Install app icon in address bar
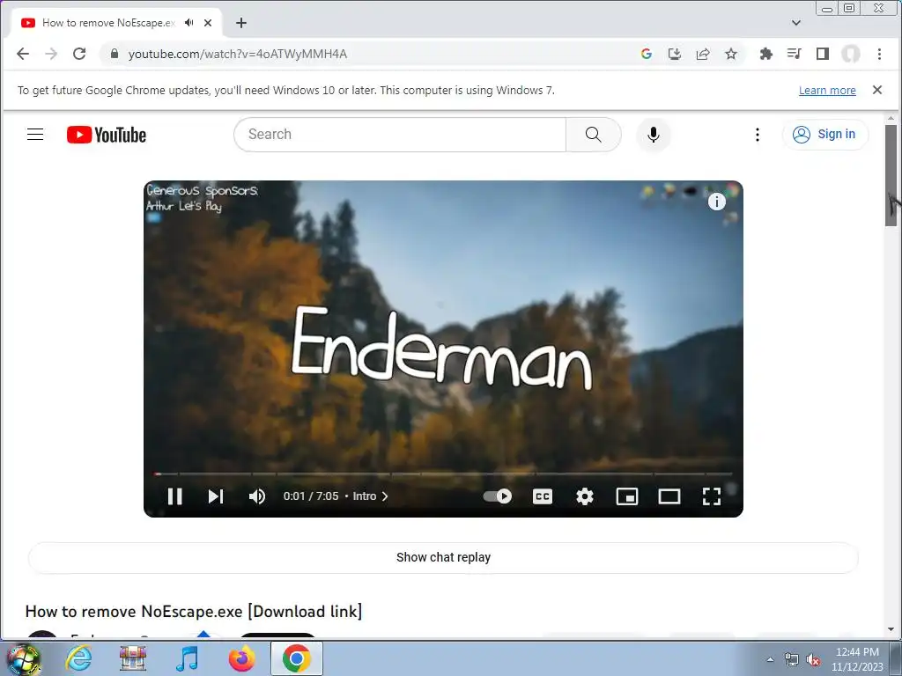Screen dimensions: 902x676 click(x=674, y=54)
